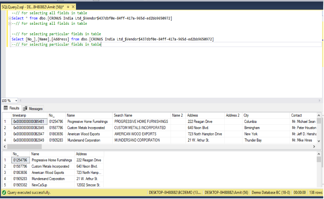Viewport: 324px width, 199px height.
Task: Click the first grid's left horizontal scroll arrow
Action: coord(5,146)
